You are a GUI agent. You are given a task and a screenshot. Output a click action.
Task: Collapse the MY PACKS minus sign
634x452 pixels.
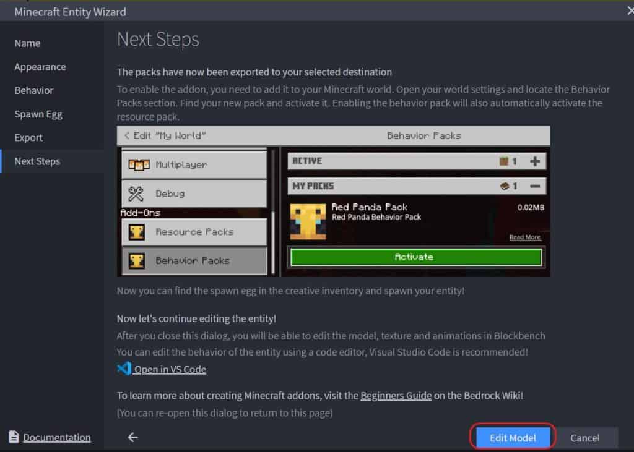point(534,186)
